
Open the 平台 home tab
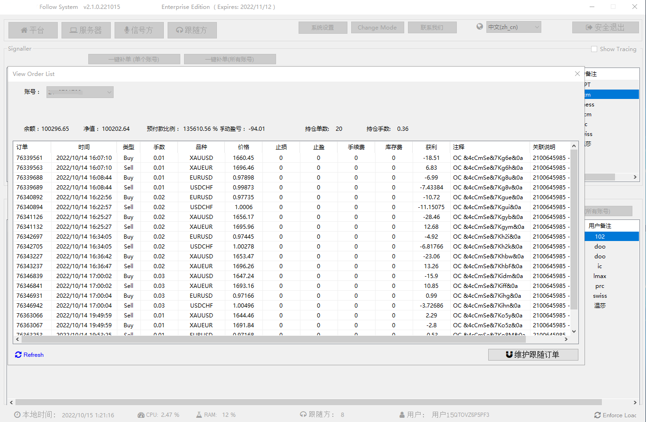[33, 30]
